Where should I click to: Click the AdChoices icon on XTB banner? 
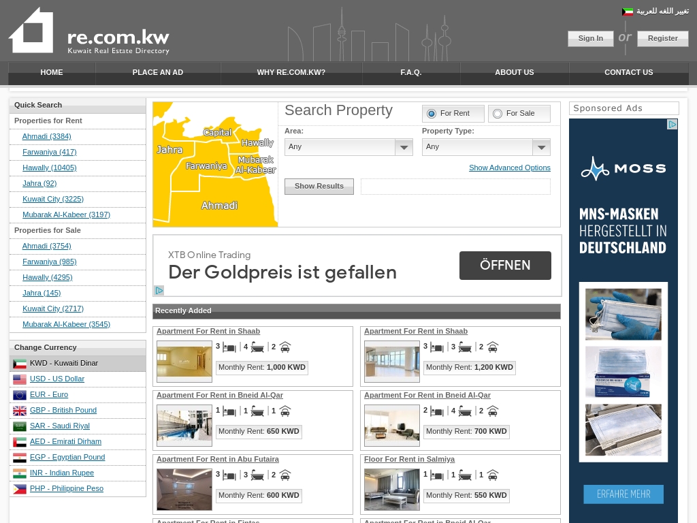159,290
